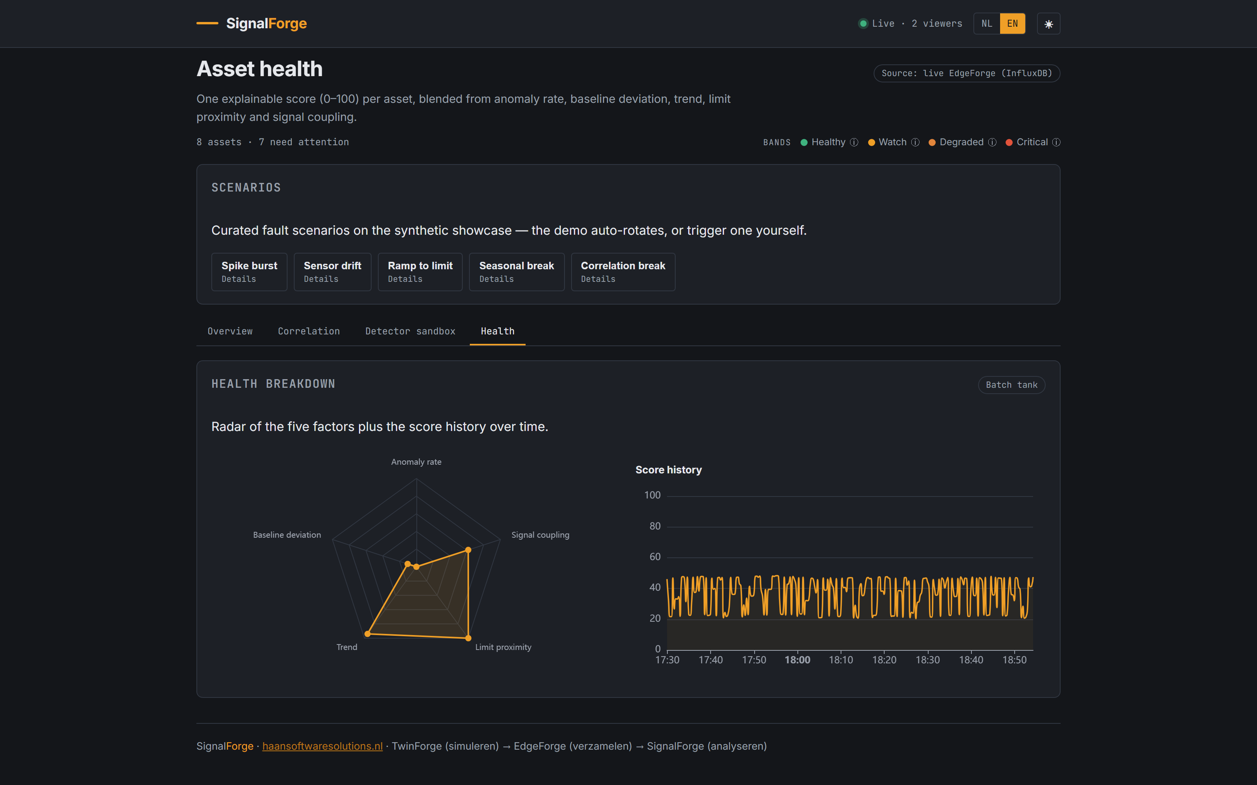Click the 17:30 time axis label
The height and width of the screenshot is (785, 1257).
tap(667, 660)
